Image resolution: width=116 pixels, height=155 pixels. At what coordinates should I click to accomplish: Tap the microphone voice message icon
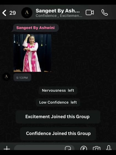tap(109, 148)
